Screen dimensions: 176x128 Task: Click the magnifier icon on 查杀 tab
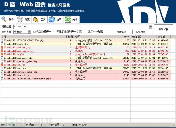[4, 19]
